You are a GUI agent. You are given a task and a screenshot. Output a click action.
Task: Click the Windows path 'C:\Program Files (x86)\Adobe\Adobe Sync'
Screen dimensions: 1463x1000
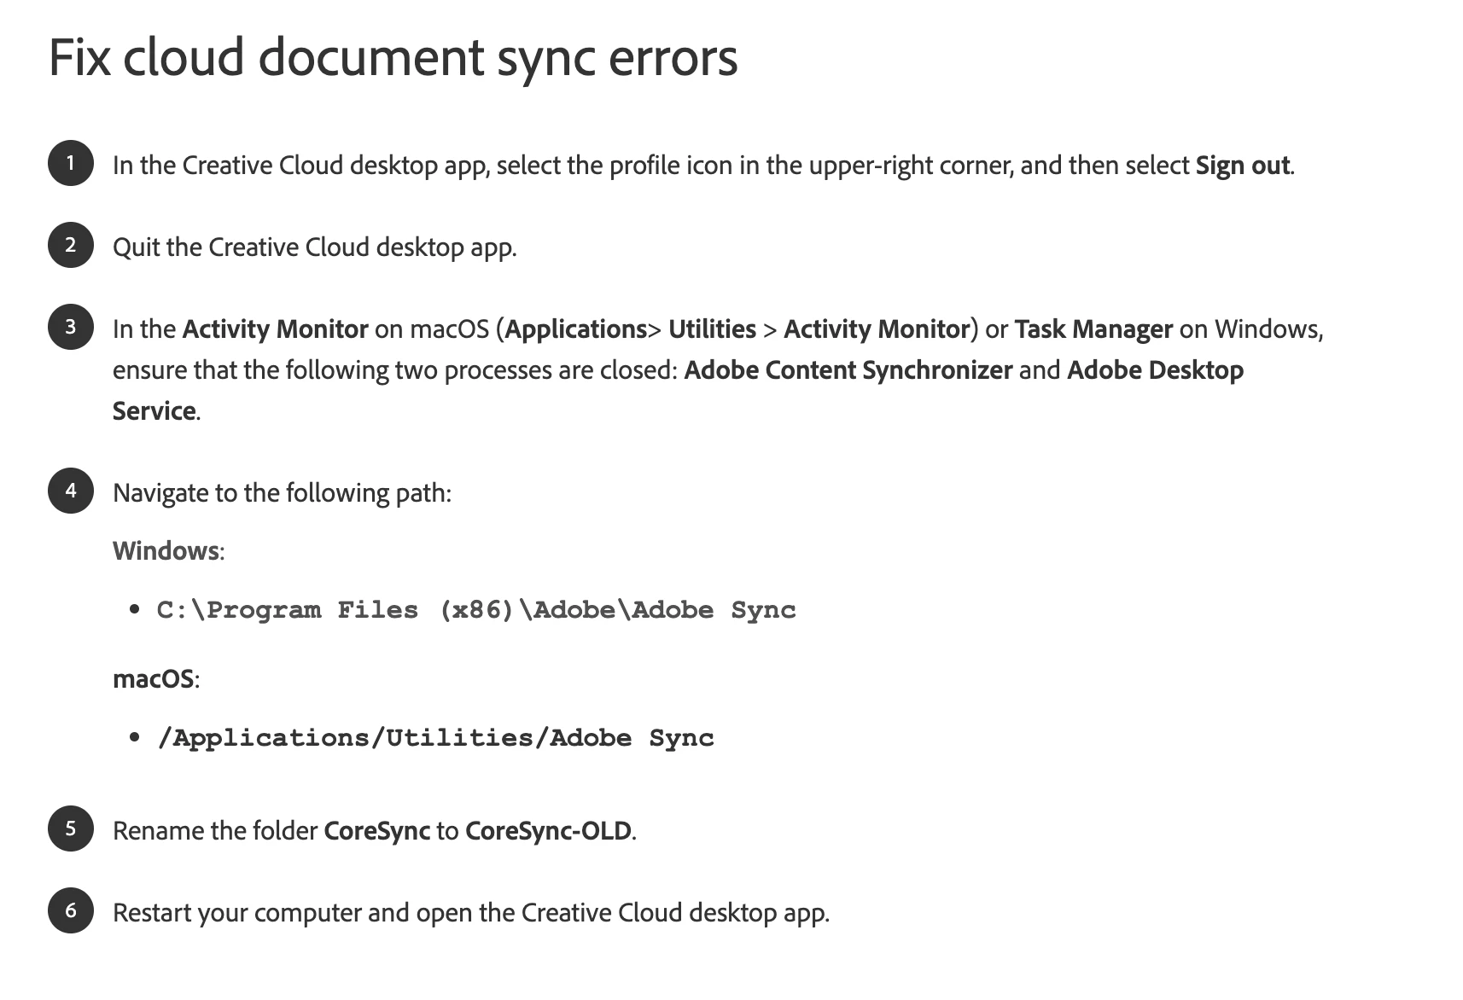pos(476,610)
